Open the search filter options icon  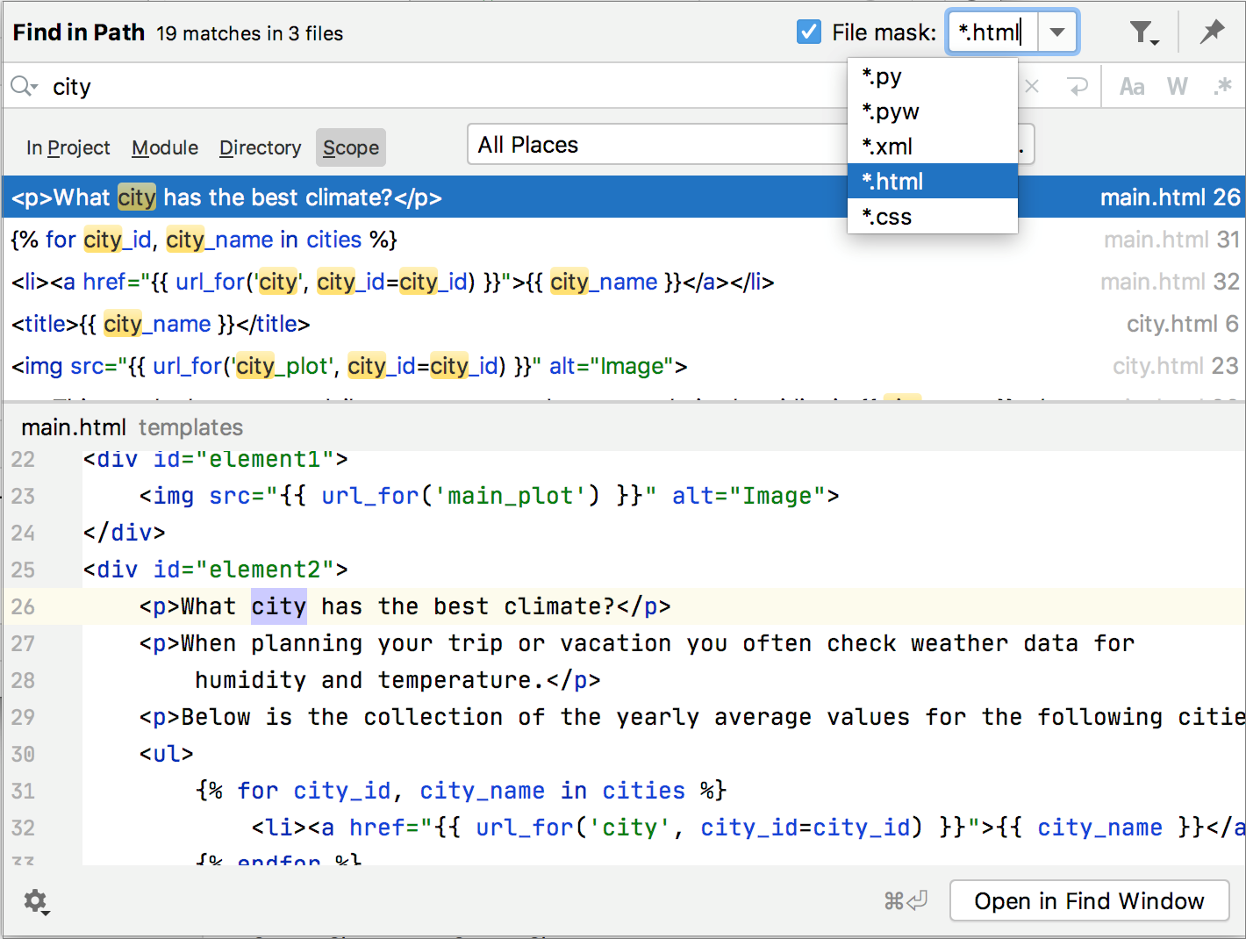point(1142,32)
